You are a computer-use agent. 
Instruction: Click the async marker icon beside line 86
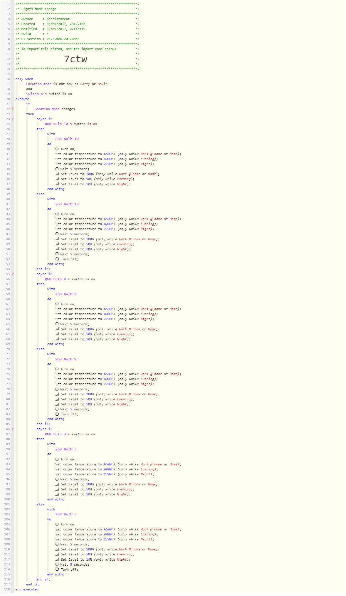coord(13,429)
